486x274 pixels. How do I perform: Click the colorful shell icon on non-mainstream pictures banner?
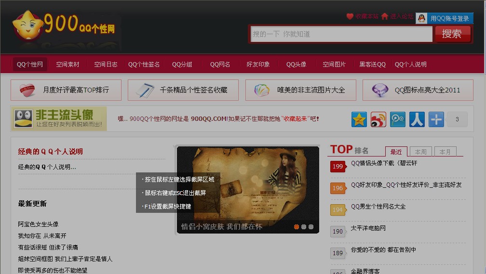(262, 90)
